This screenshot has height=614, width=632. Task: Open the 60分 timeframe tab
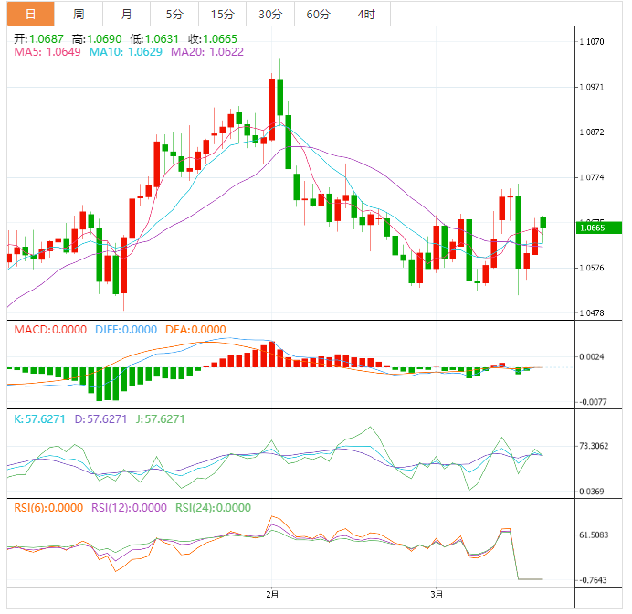pyautogui.click(x=319, y=14)
